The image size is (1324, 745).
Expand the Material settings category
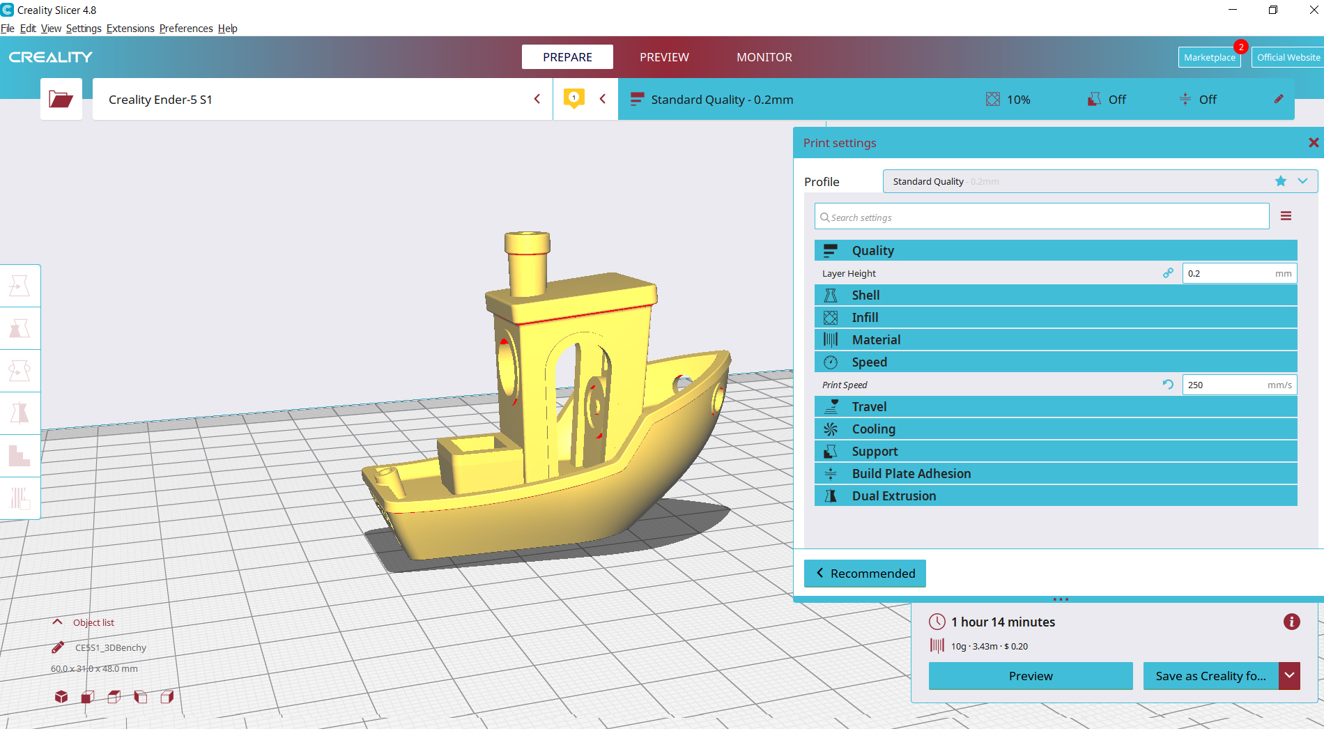1056,339
